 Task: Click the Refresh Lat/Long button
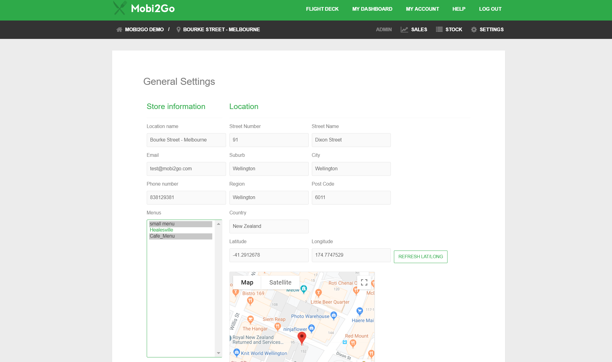(x=420, y=257)
